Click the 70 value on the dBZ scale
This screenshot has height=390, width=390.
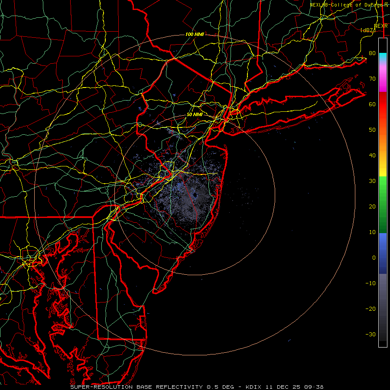[372, 79]
